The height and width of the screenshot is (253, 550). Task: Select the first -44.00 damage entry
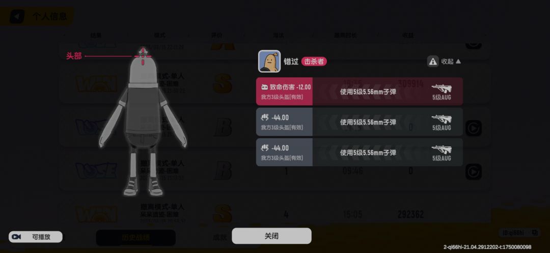[x=359, y=122]
